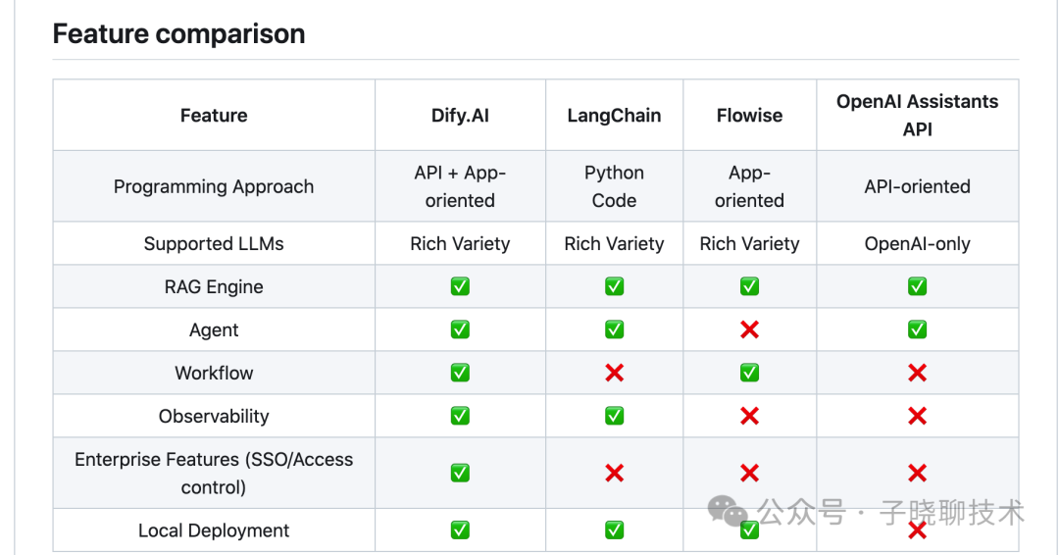The width and height of the screenshot is (1059, 555).
Task: Click the LangChain Enterprise Features red cross
Action: tap(614, 473)
